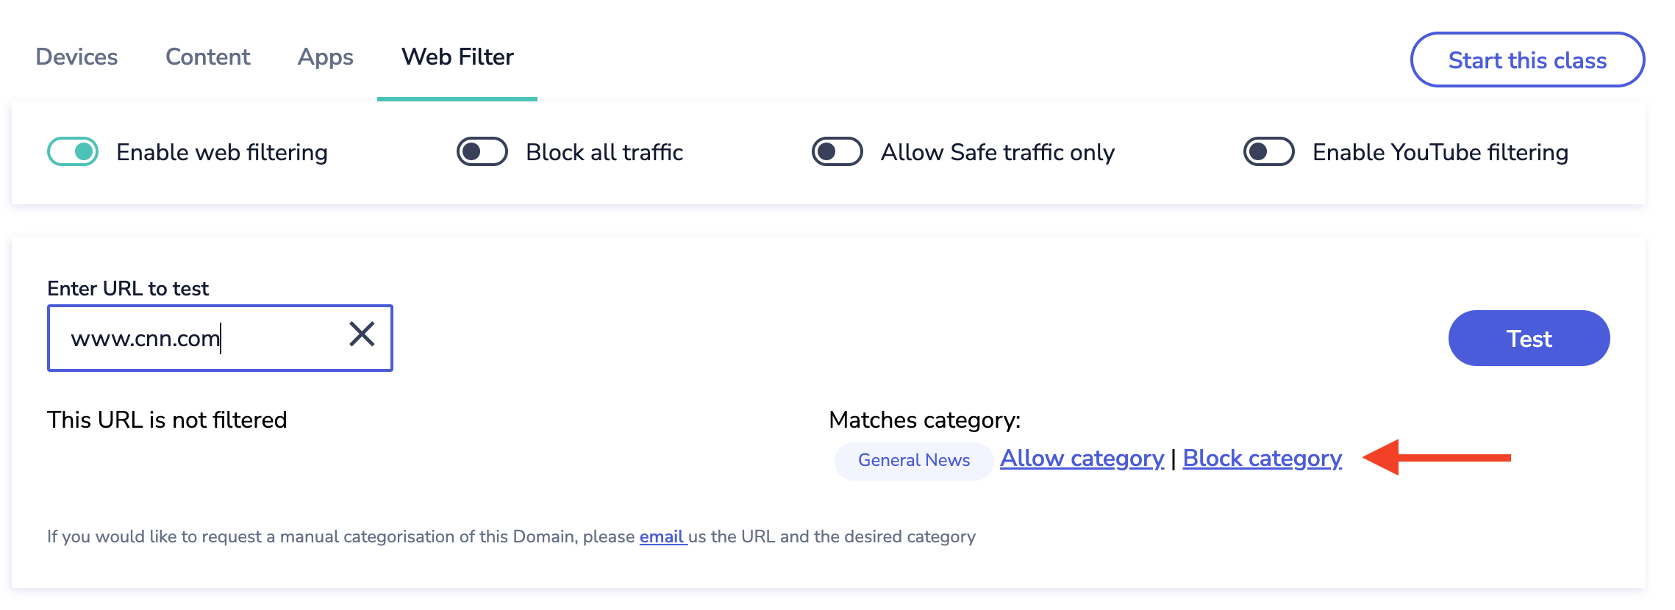1675x610 pixels.
Task: Click the Allow category link
Action: tap(1082, 459)
